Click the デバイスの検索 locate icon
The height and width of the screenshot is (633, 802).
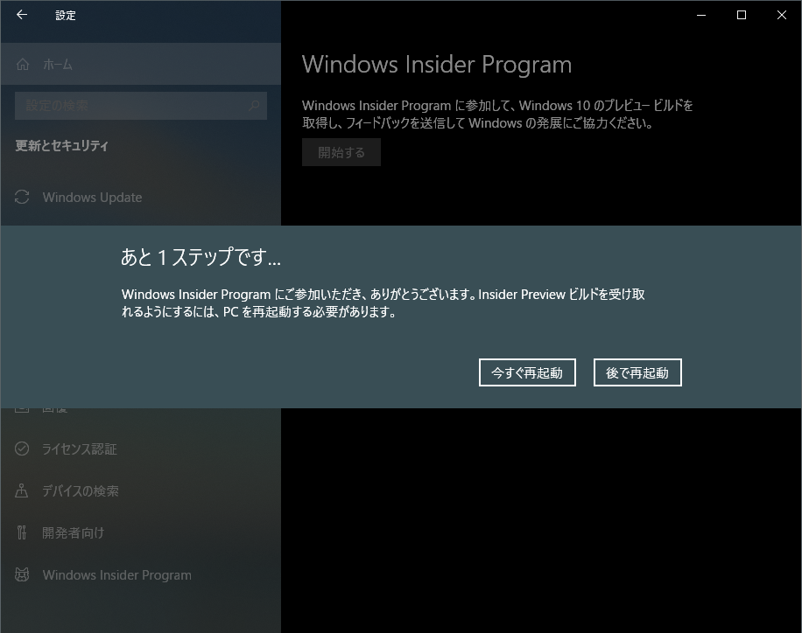click(x=21, y=490)
